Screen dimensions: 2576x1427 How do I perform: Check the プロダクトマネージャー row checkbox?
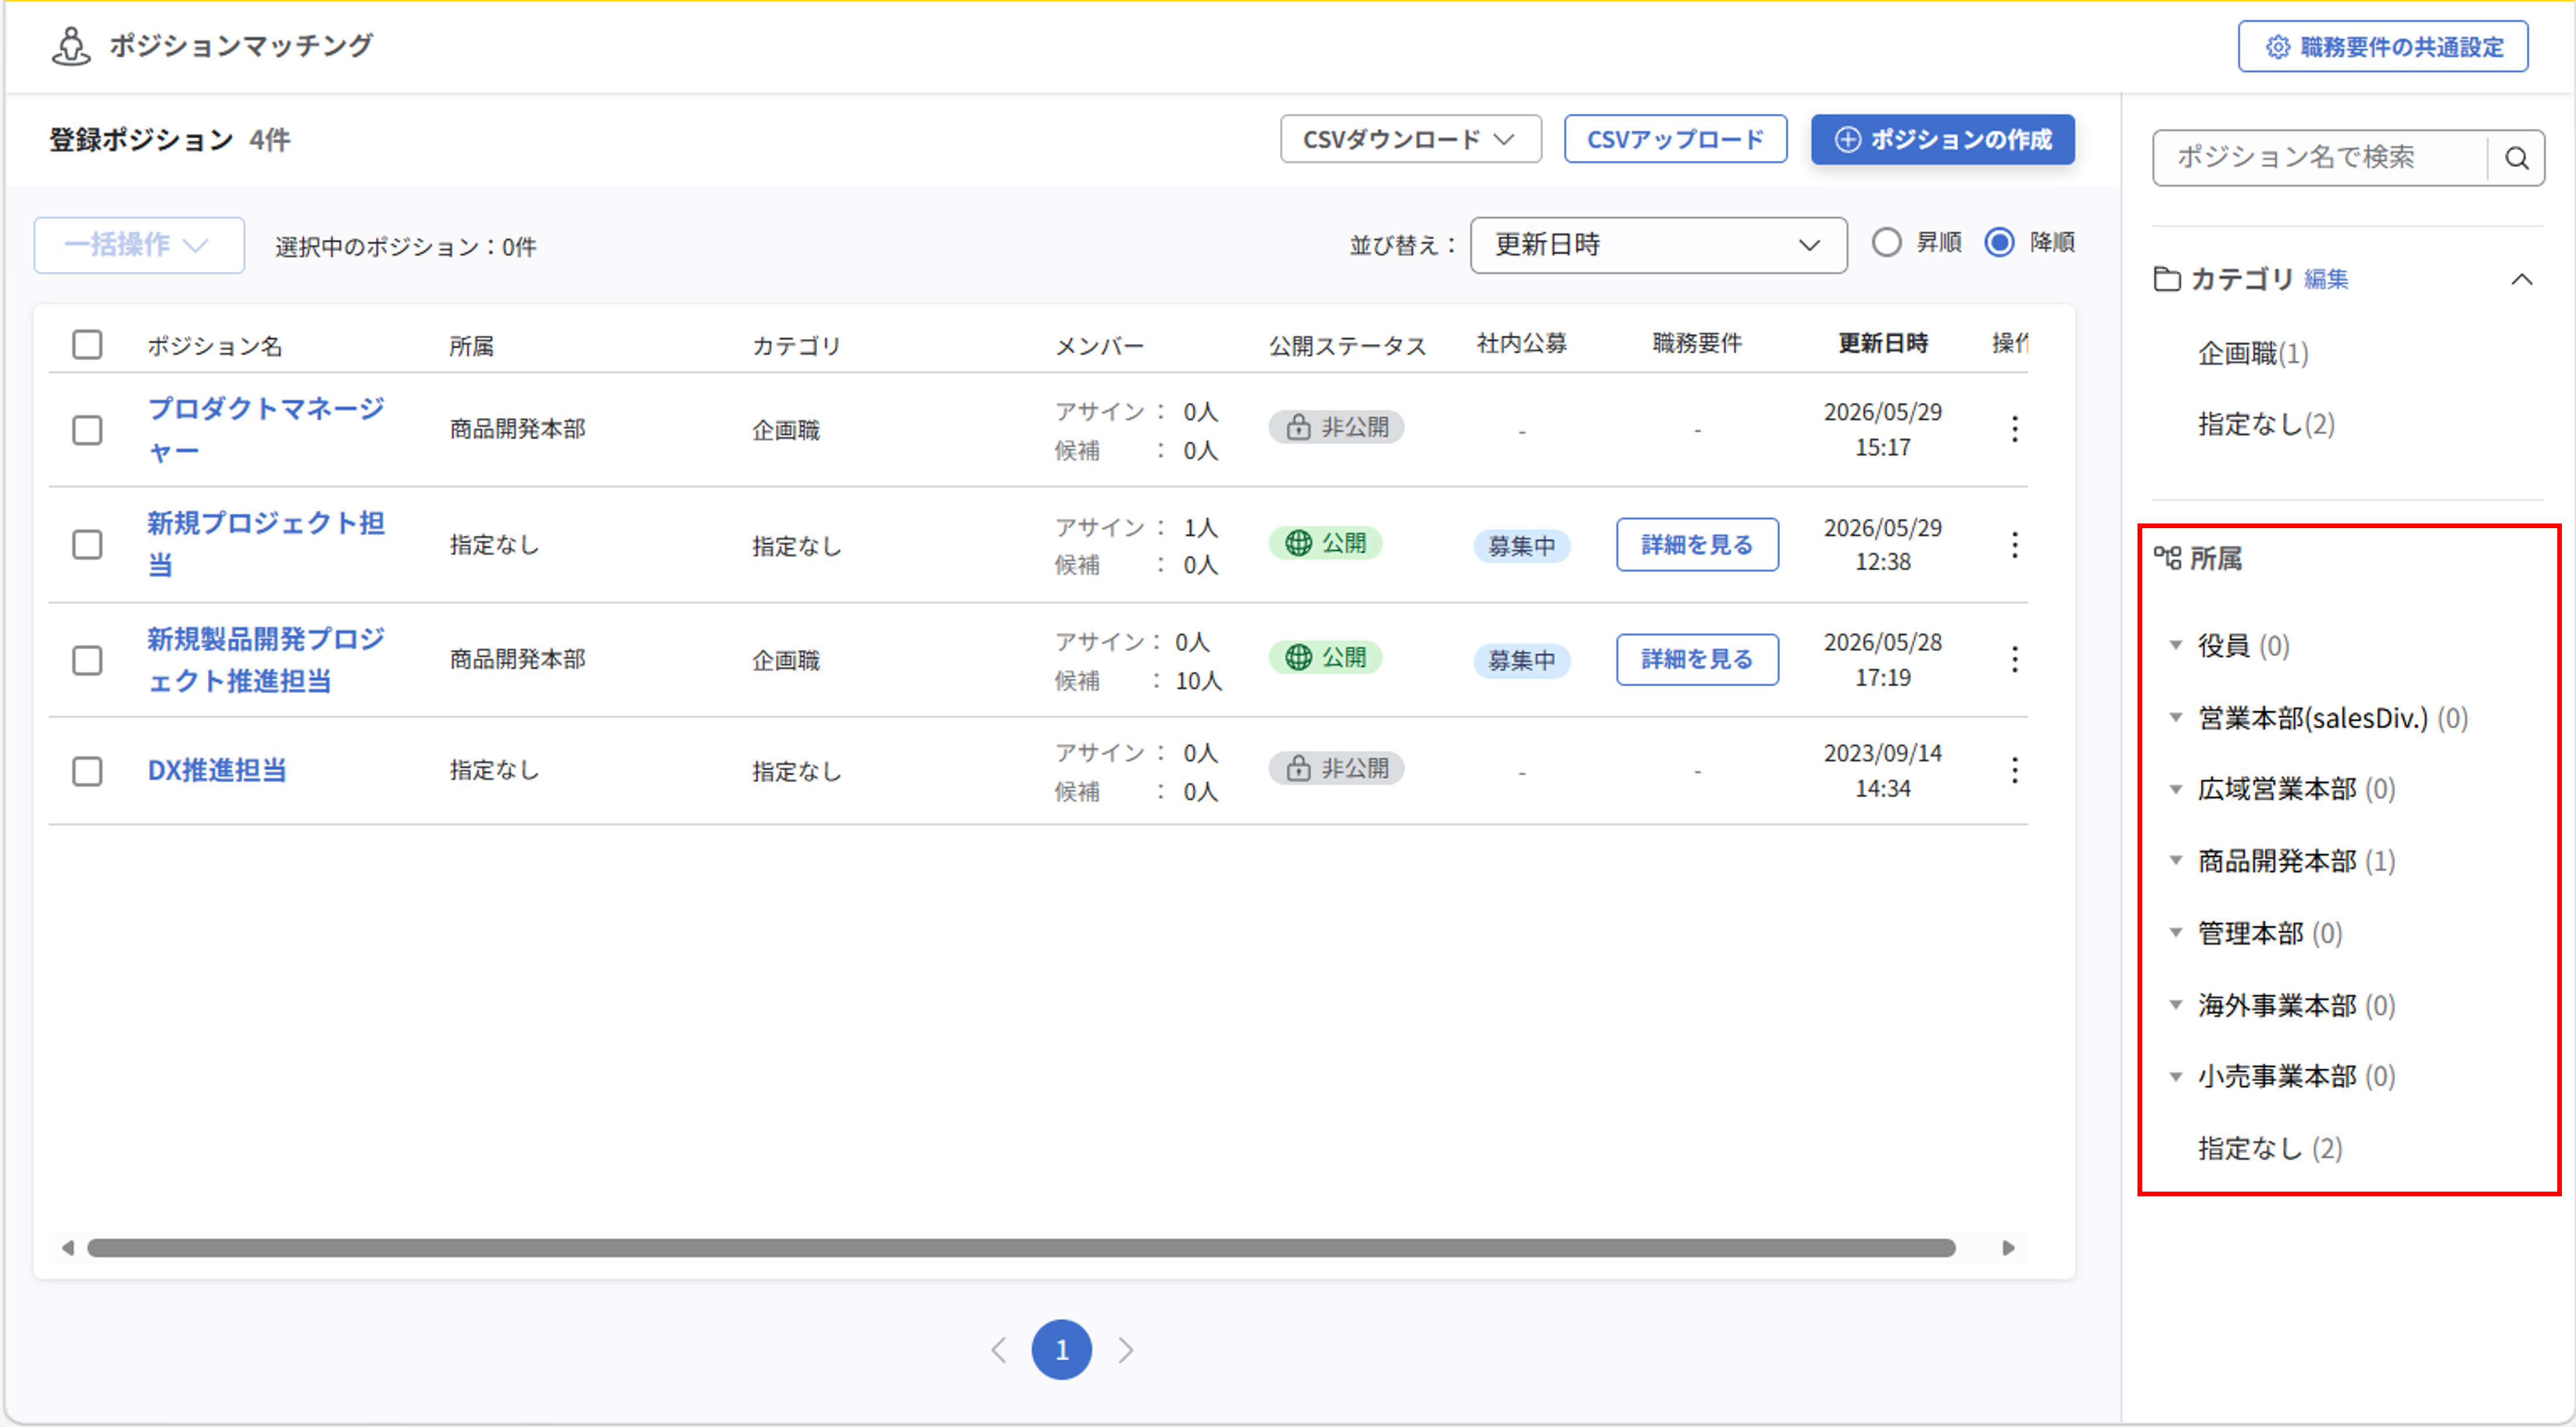[x=87, y=430]
